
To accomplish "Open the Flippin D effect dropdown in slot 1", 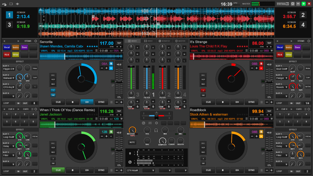I will pyautogui.click(x=9, y=69).
